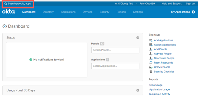Open the Assign Applications shortcut link
The width and height of the screenshot is (198, 97).
[165, 45]
